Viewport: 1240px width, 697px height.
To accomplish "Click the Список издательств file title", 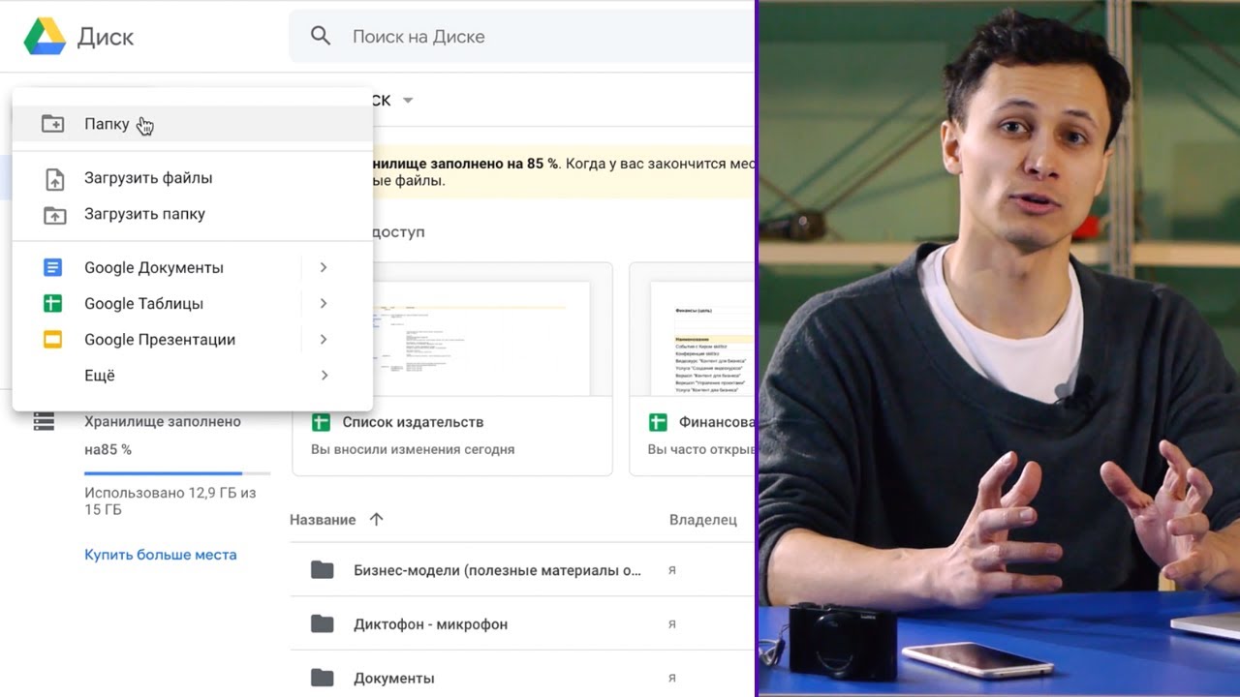I will 413,422.
